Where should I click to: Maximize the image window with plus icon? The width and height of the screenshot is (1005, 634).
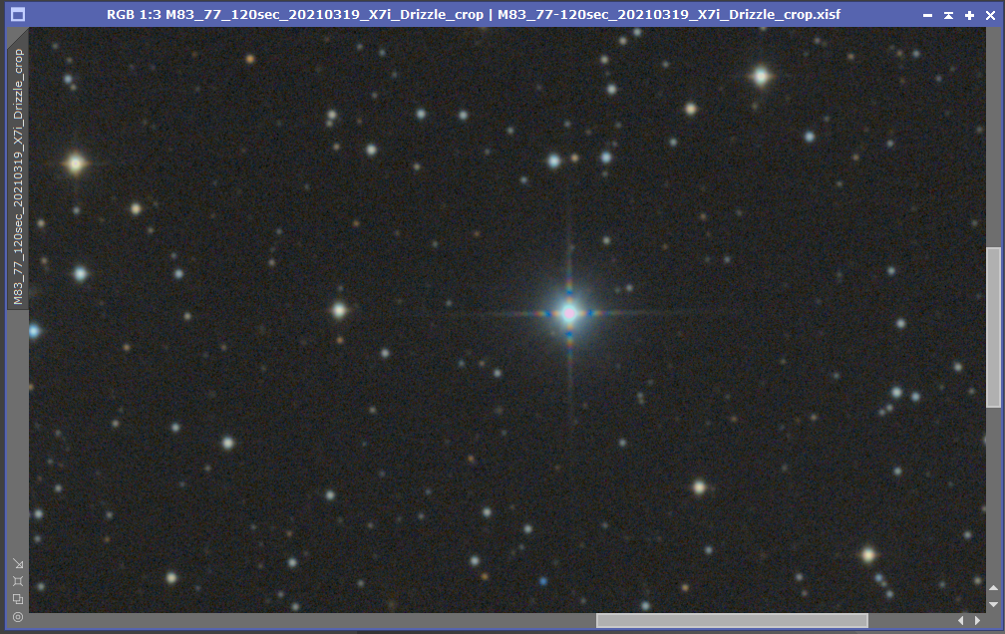[970, 15]
